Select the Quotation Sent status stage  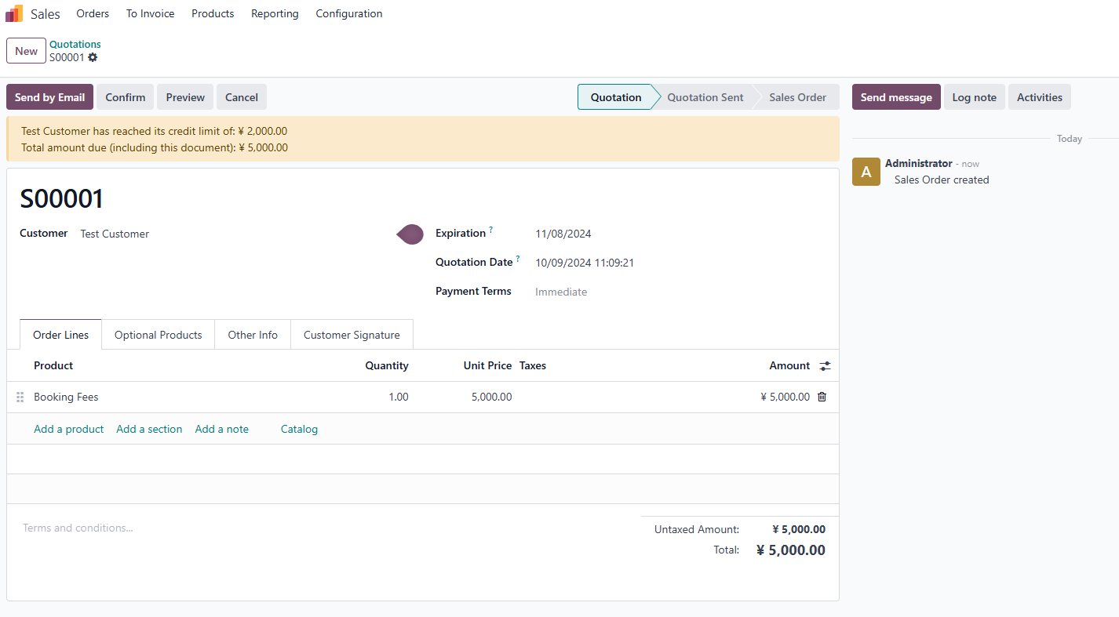pyautogui.click(x=705, y=97)
